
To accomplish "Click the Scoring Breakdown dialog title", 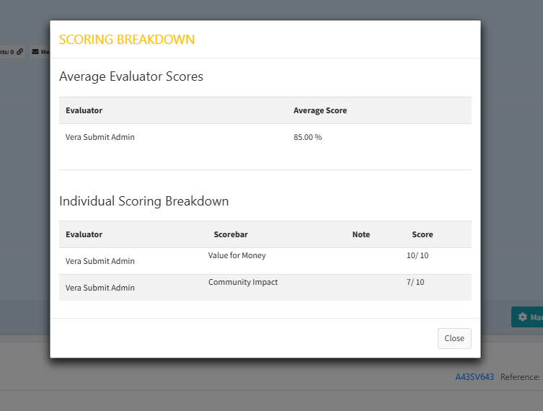I will [126, 40].
